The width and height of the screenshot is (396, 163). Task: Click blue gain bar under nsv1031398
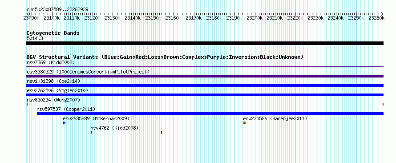205,86
